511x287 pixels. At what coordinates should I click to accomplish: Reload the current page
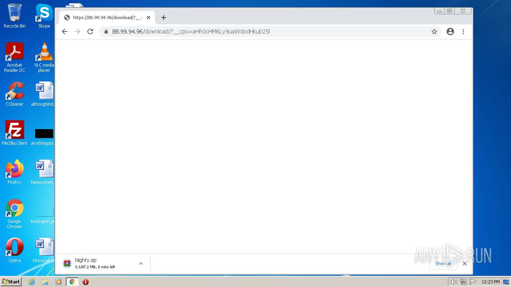(x=90, y=31)
